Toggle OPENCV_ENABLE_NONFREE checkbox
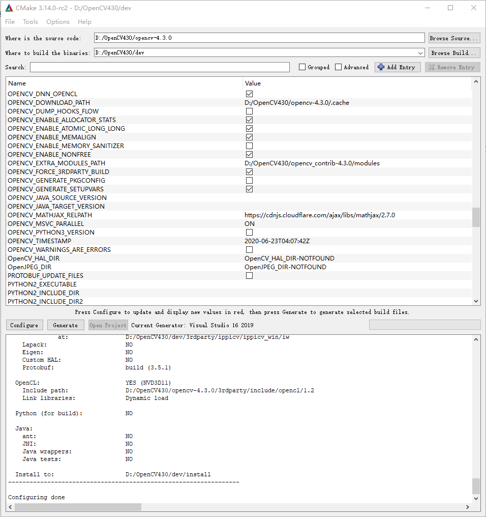This screenshot has height=517, width=486. [250, 154]
